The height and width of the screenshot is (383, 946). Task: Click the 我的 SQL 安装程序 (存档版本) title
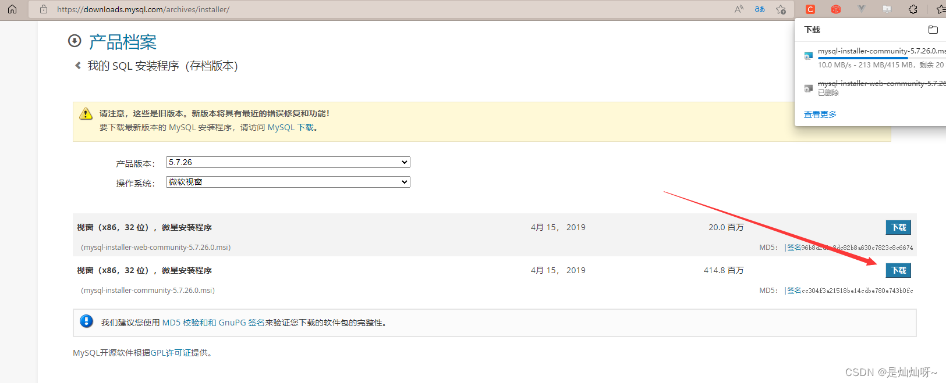tap(162, 66)
